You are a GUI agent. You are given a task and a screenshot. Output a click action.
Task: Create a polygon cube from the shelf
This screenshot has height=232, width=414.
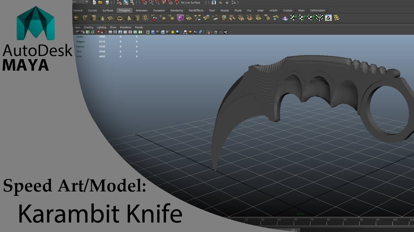point(85,18)
